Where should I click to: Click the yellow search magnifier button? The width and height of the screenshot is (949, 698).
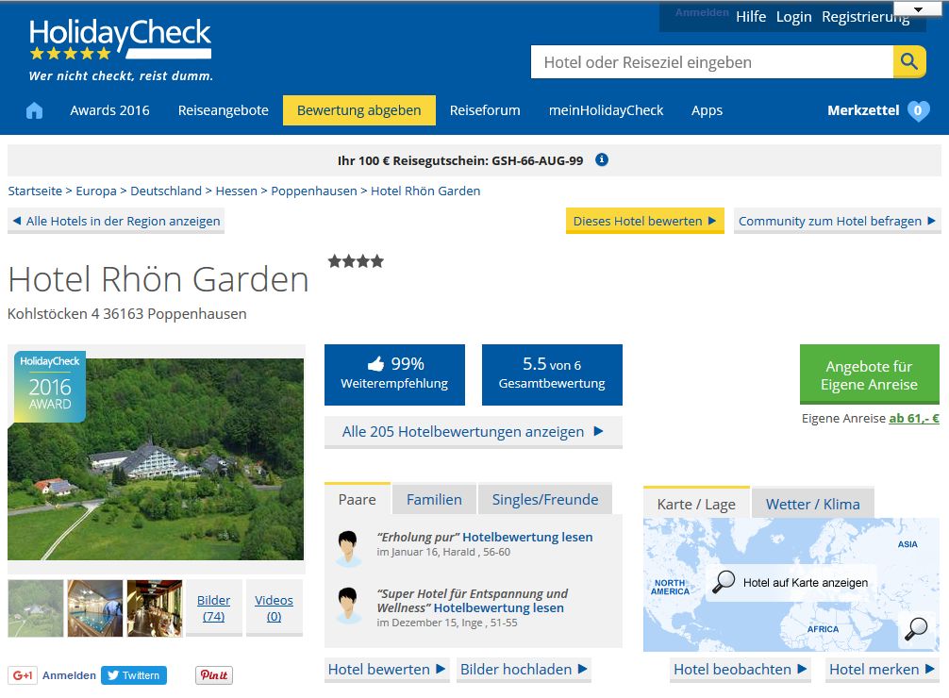click(x=909, y=61)
